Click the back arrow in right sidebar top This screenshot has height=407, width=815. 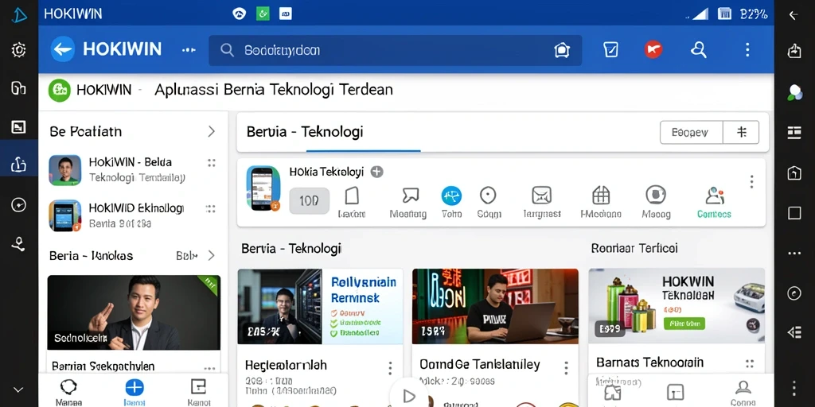(794, 15)
